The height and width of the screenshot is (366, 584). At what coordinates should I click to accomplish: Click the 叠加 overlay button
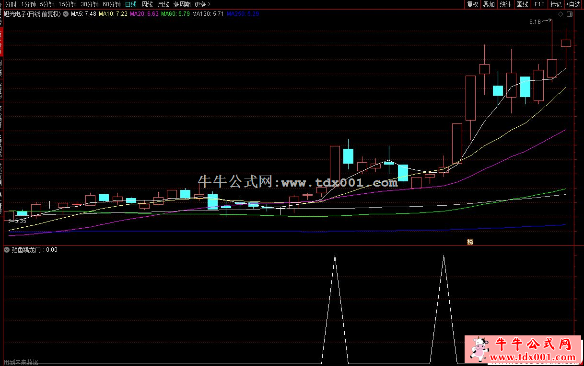click(x=489, y=4)
